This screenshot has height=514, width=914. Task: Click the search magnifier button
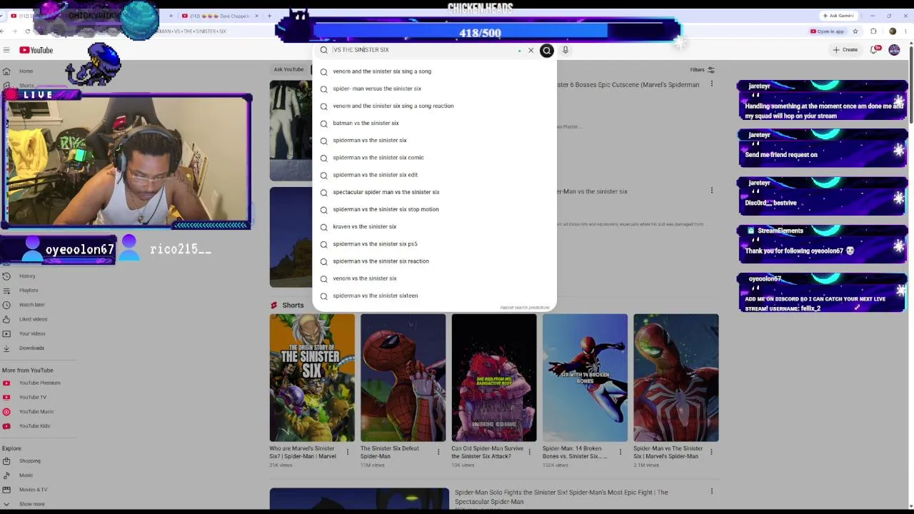coord(546,50)
